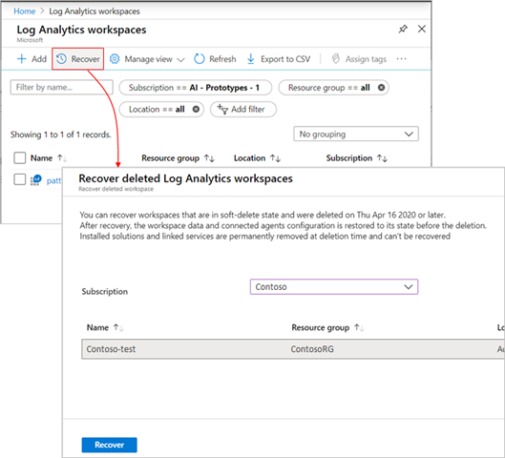Remove the Resource group filter

point(381,88)
